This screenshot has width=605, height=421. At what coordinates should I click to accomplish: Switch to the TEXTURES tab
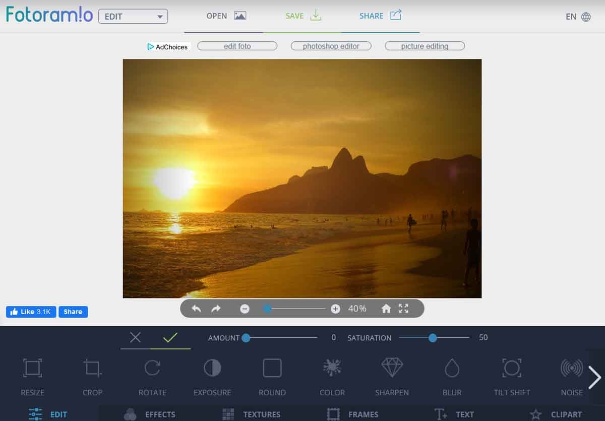click(x=252, y=414)
